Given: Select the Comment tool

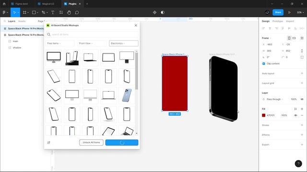Looking at the screenshot, I should (77, 12).
